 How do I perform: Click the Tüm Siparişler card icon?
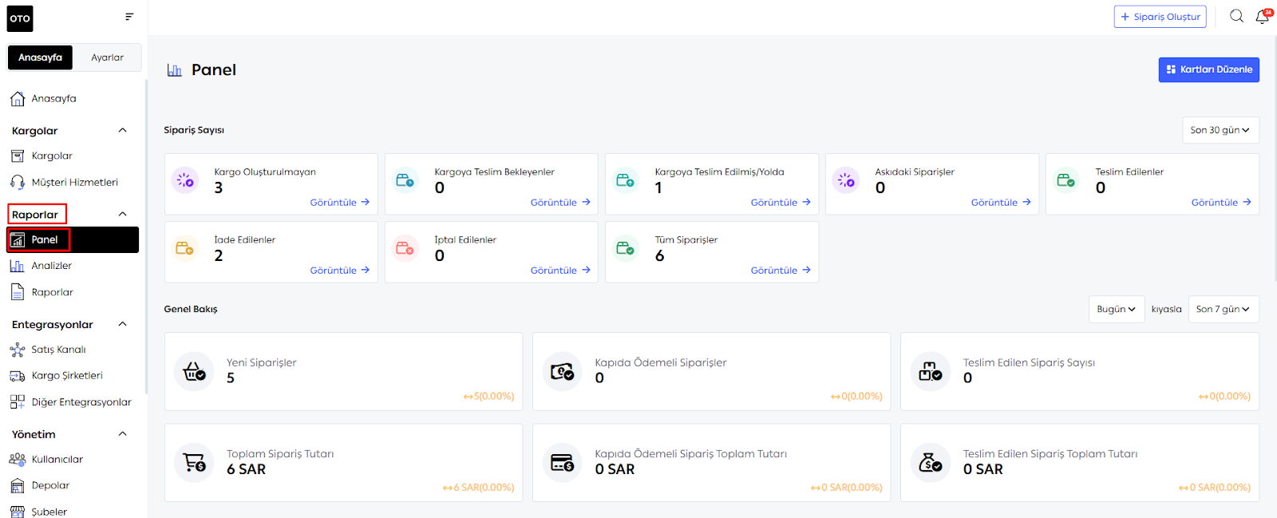pos(626,248)
